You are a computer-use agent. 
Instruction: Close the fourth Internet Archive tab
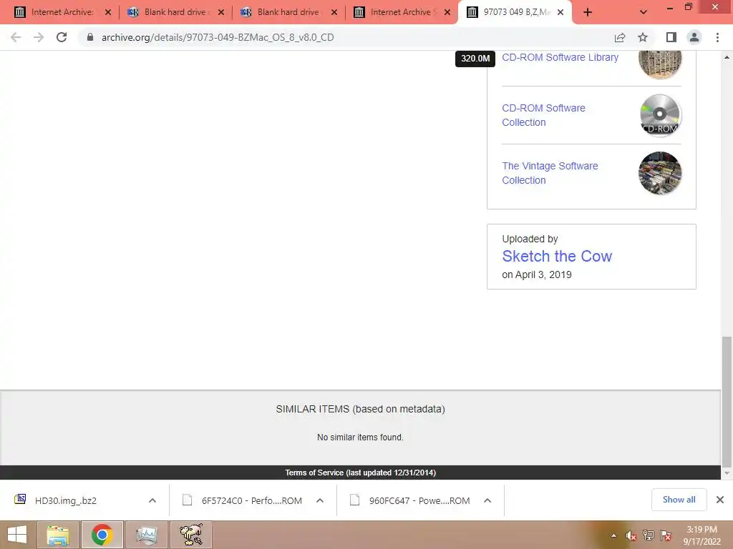447,13
